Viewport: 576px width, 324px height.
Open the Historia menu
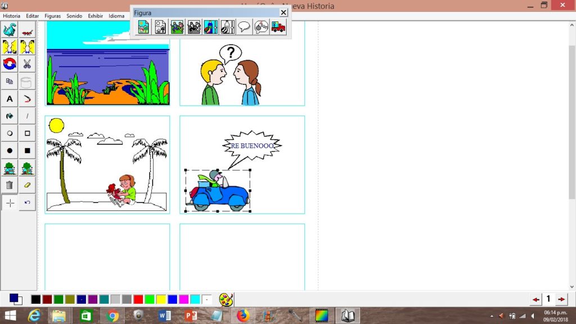[11, 16]
